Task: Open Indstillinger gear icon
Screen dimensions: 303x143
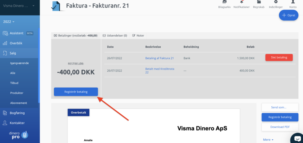Action: click(x=276, y=2)
